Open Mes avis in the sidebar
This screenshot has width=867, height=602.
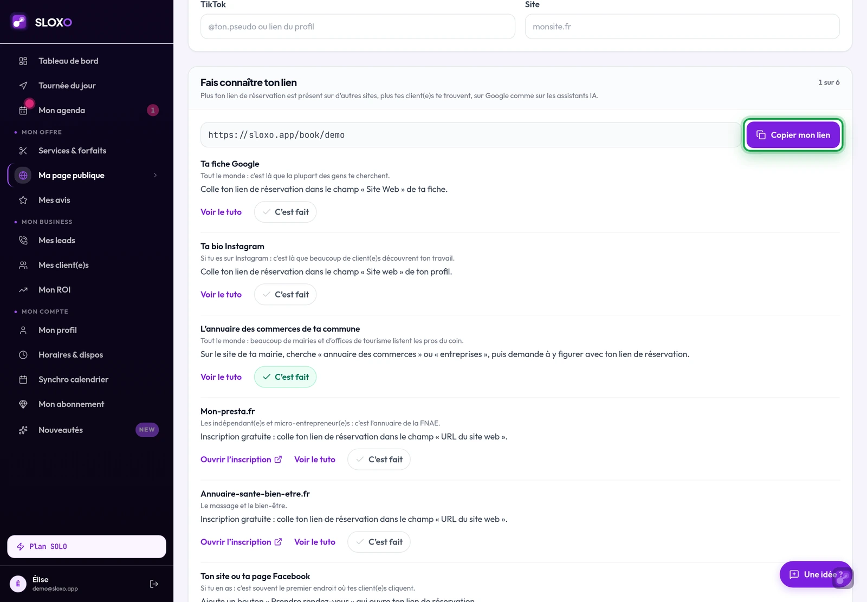coord(87,200)
